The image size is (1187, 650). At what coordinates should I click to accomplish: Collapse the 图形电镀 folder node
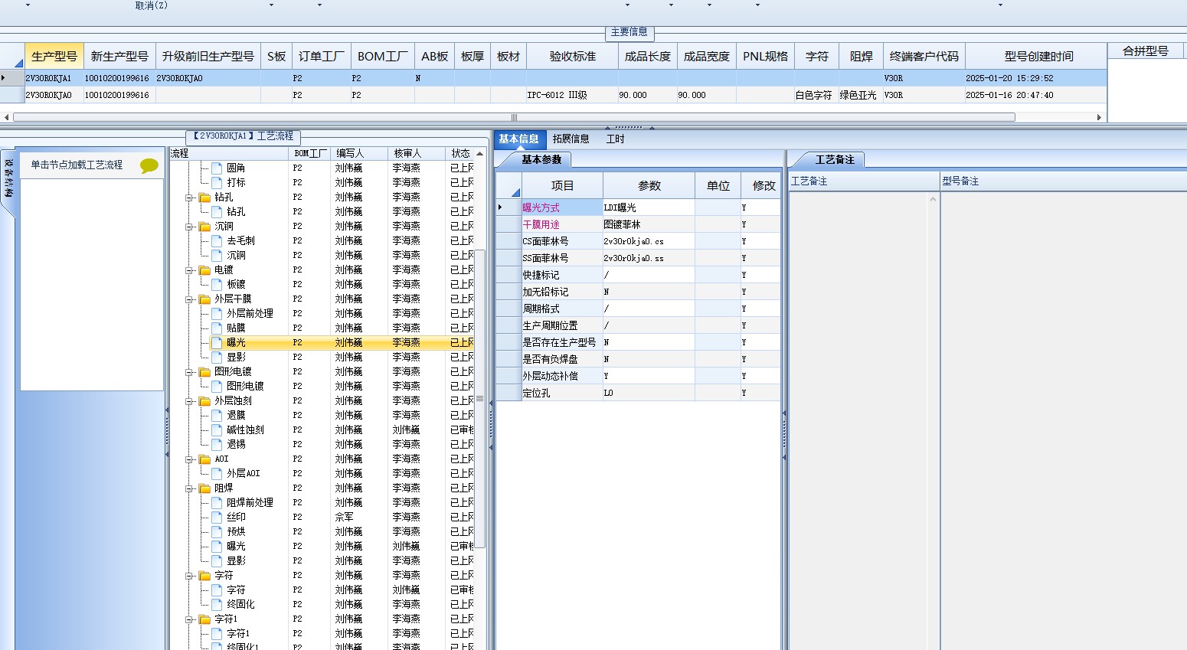click(x=189, y=372)
